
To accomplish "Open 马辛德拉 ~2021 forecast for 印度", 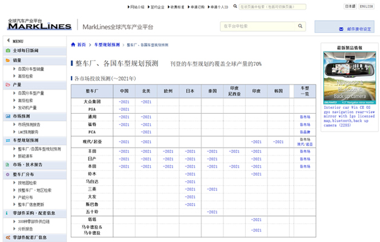I will pos(256,231).
